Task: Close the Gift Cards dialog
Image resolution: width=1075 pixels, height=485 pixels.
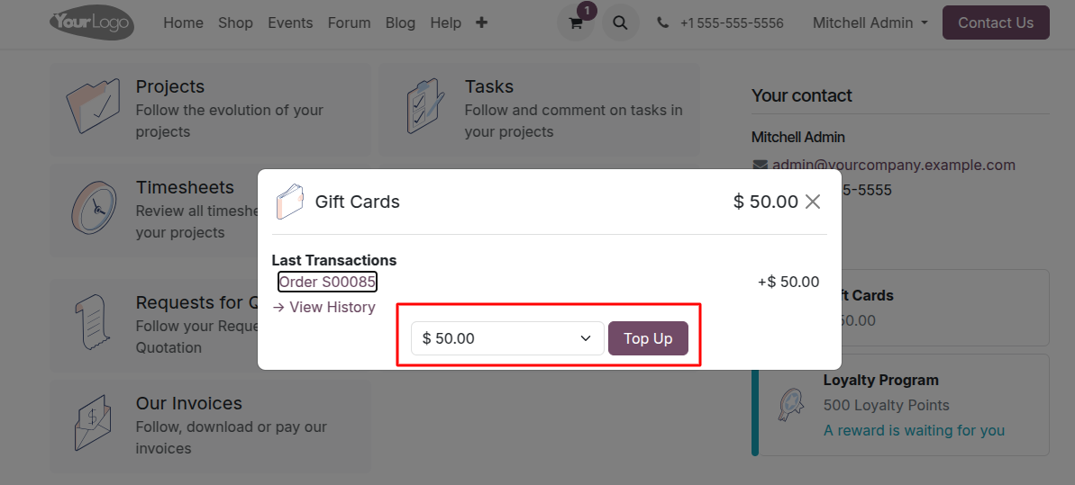Action: (x=813, y=202)
